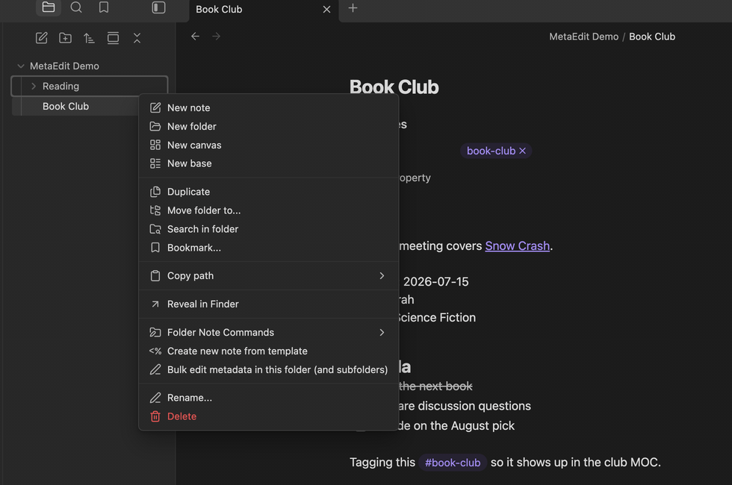Click the 2026-07-15 date value
732x485 pixels.
coord(435,282)
